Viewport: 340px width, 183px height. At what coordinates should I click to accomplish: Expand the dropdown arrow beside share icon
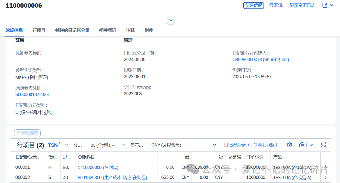click(332, 5)
